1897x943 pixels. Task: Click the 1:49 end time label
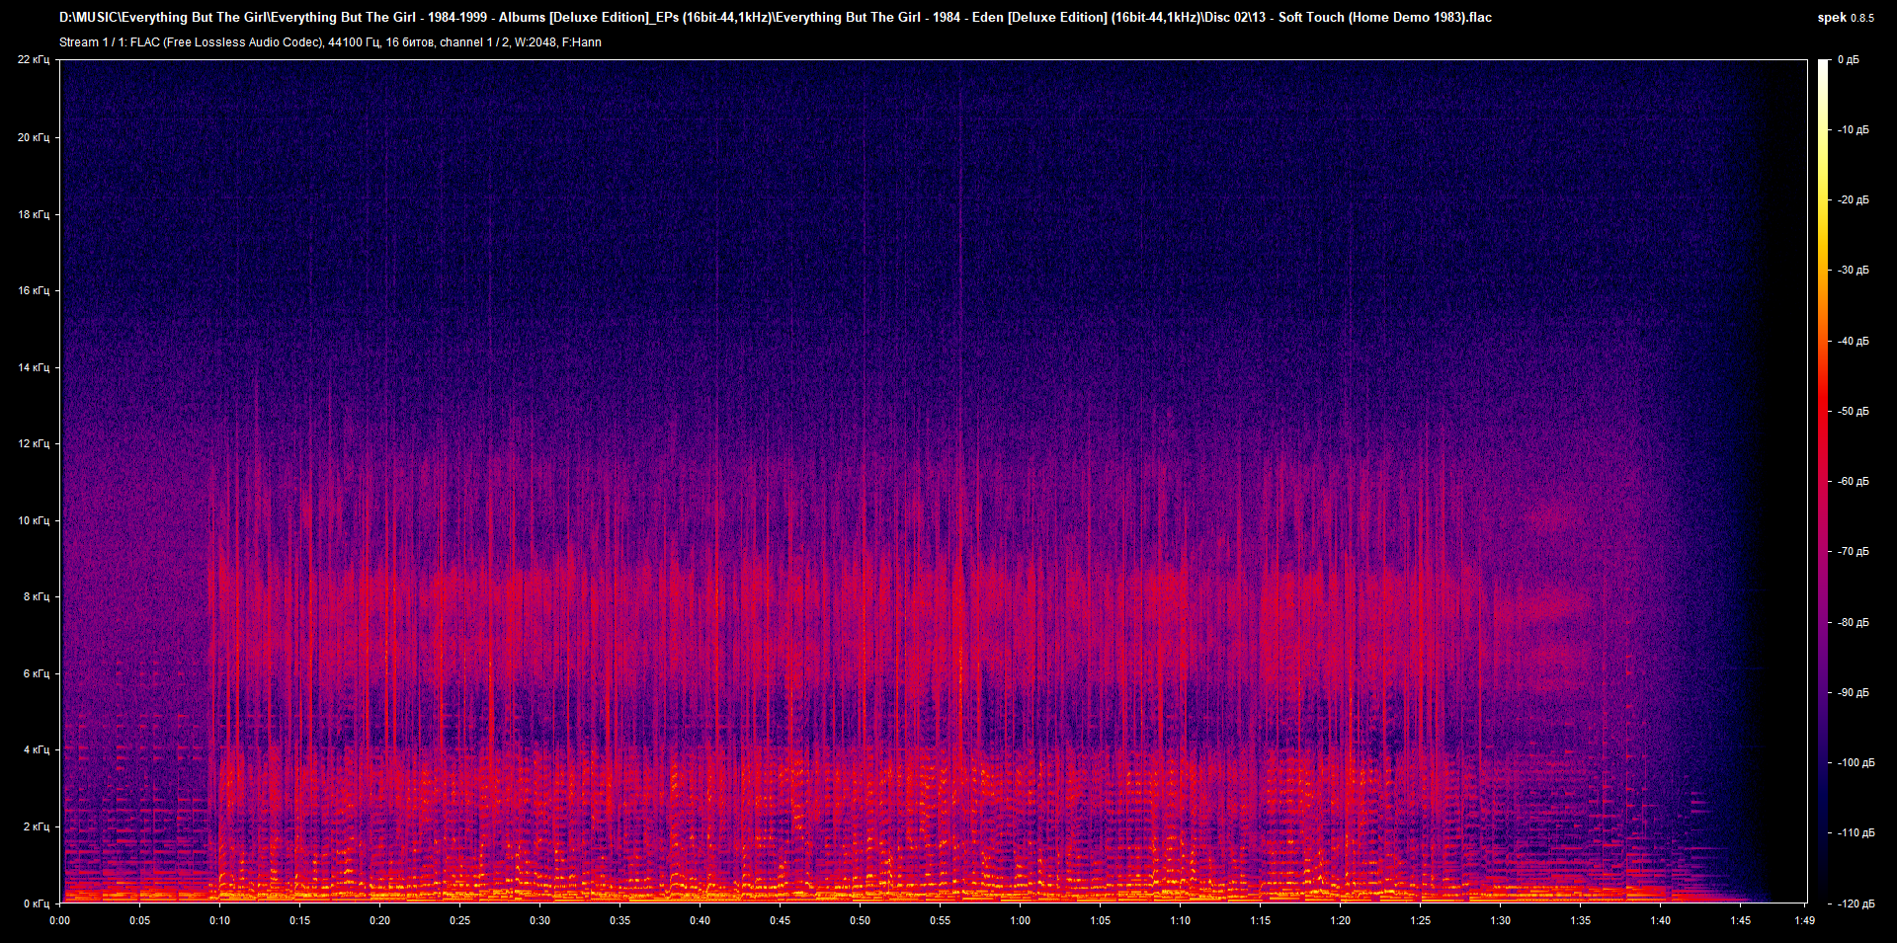(1804, 920)
